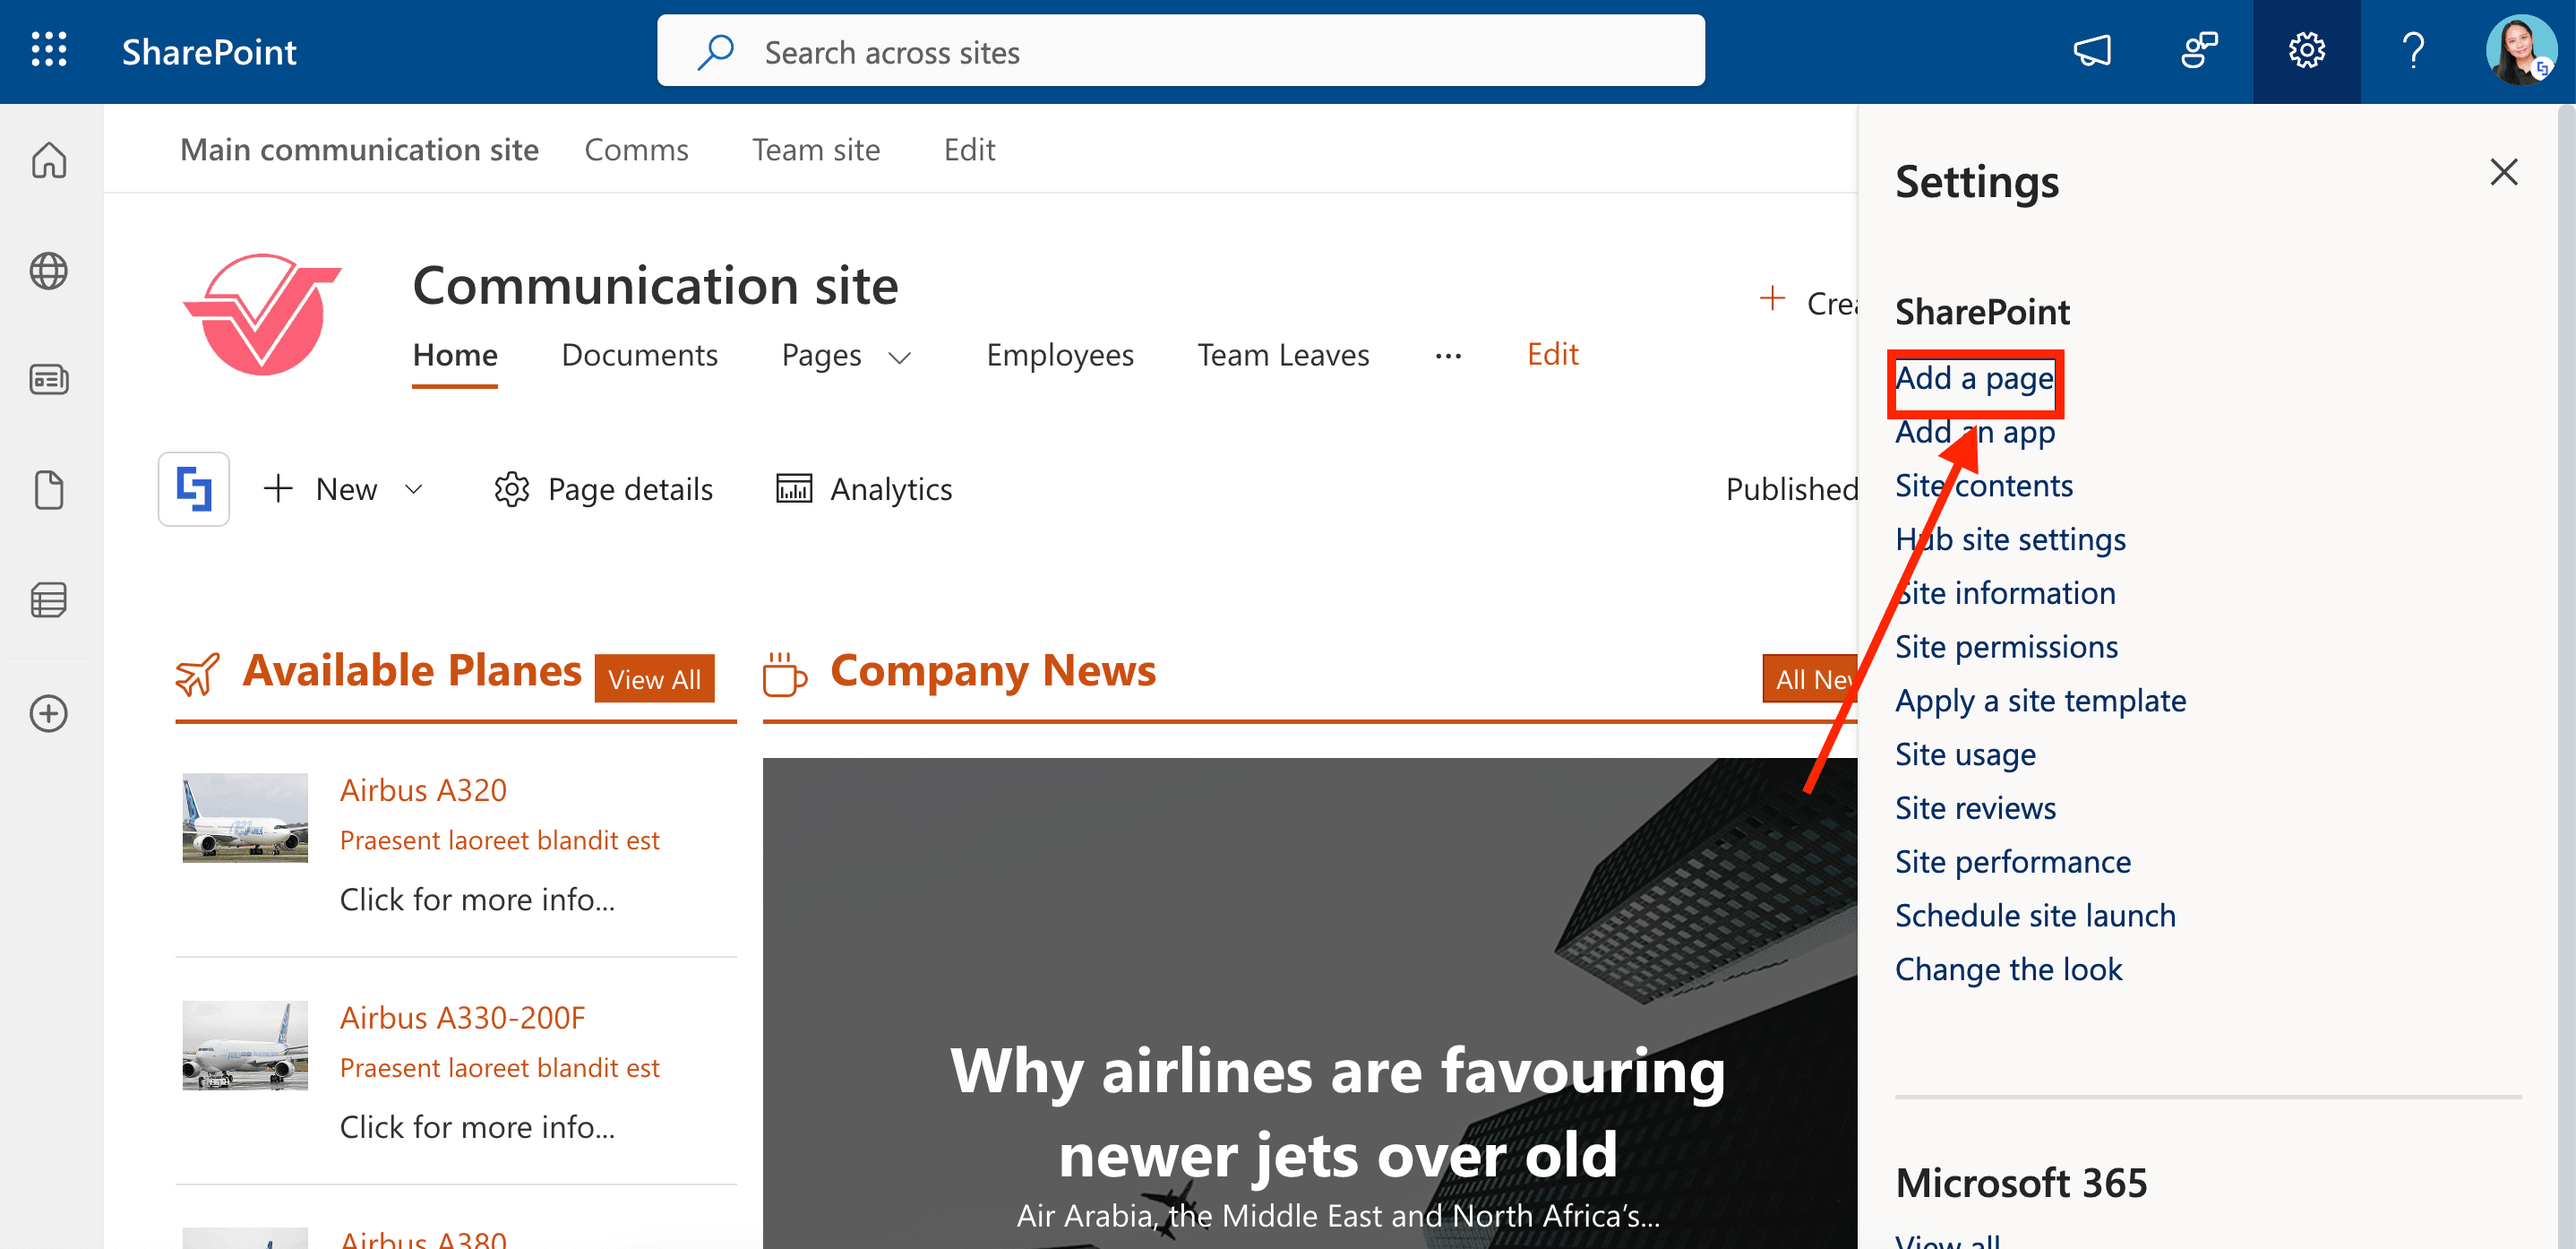Open My sites globe icon in left rail
2576x1249 pixels.
(49, 271)
